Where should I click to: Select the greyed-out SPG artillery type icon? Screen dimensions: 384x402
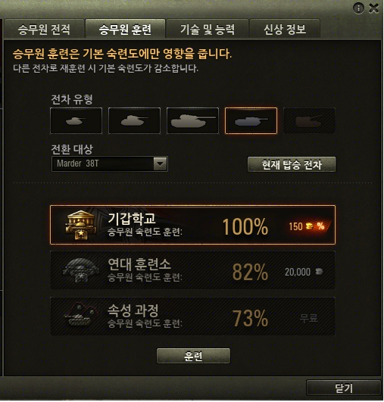309,121
